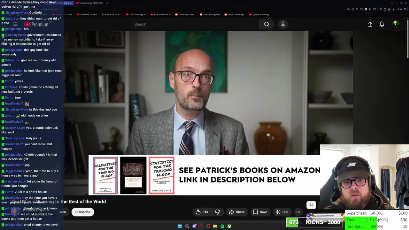This screenshot has height=230, width=409.
Task: Click chat username watchinyoback in 'let alone the lump' message
Action: coord(15,181)
